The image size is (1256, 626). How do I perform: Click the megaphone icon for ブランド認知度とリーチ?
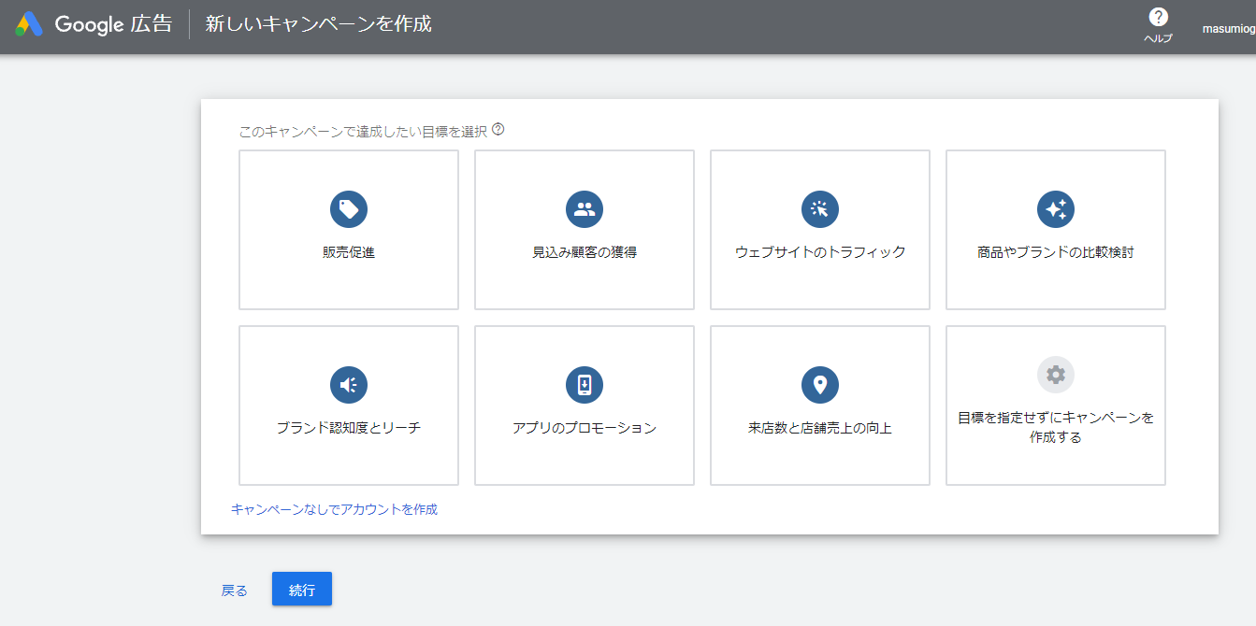pyautogui.click(x=349, y=385)
